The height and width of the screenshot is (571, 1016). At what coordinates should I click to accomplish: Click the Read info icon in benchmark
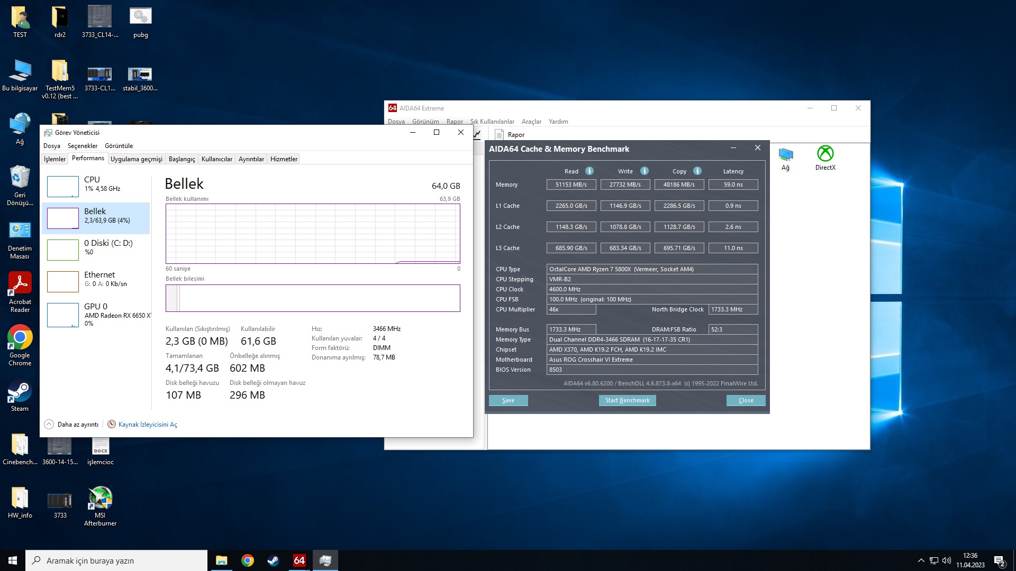tap(589, 171)
